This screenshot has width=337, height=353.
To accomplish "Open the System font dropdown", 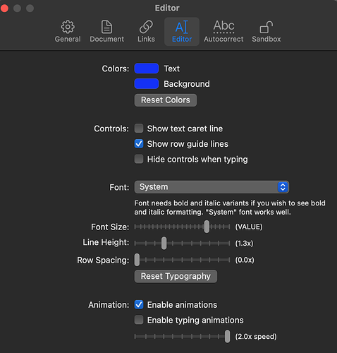I will tap(212, 187).
